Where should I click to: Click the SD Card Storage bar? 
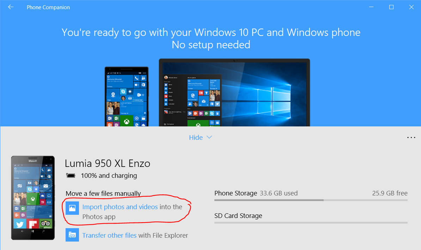(x=311, y=223)
